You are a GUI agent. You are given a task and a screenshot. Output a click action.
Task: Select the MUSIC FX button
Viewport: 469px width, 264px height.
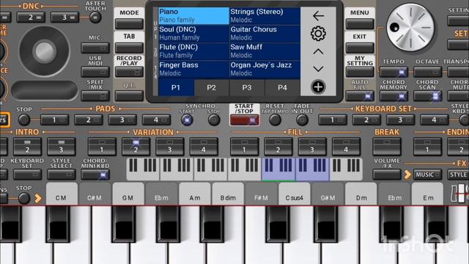427,175
